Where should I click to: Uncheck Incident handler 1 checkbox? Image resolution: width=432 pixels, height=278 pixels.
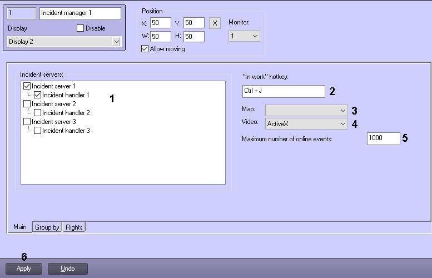click(x=38, y=95)
